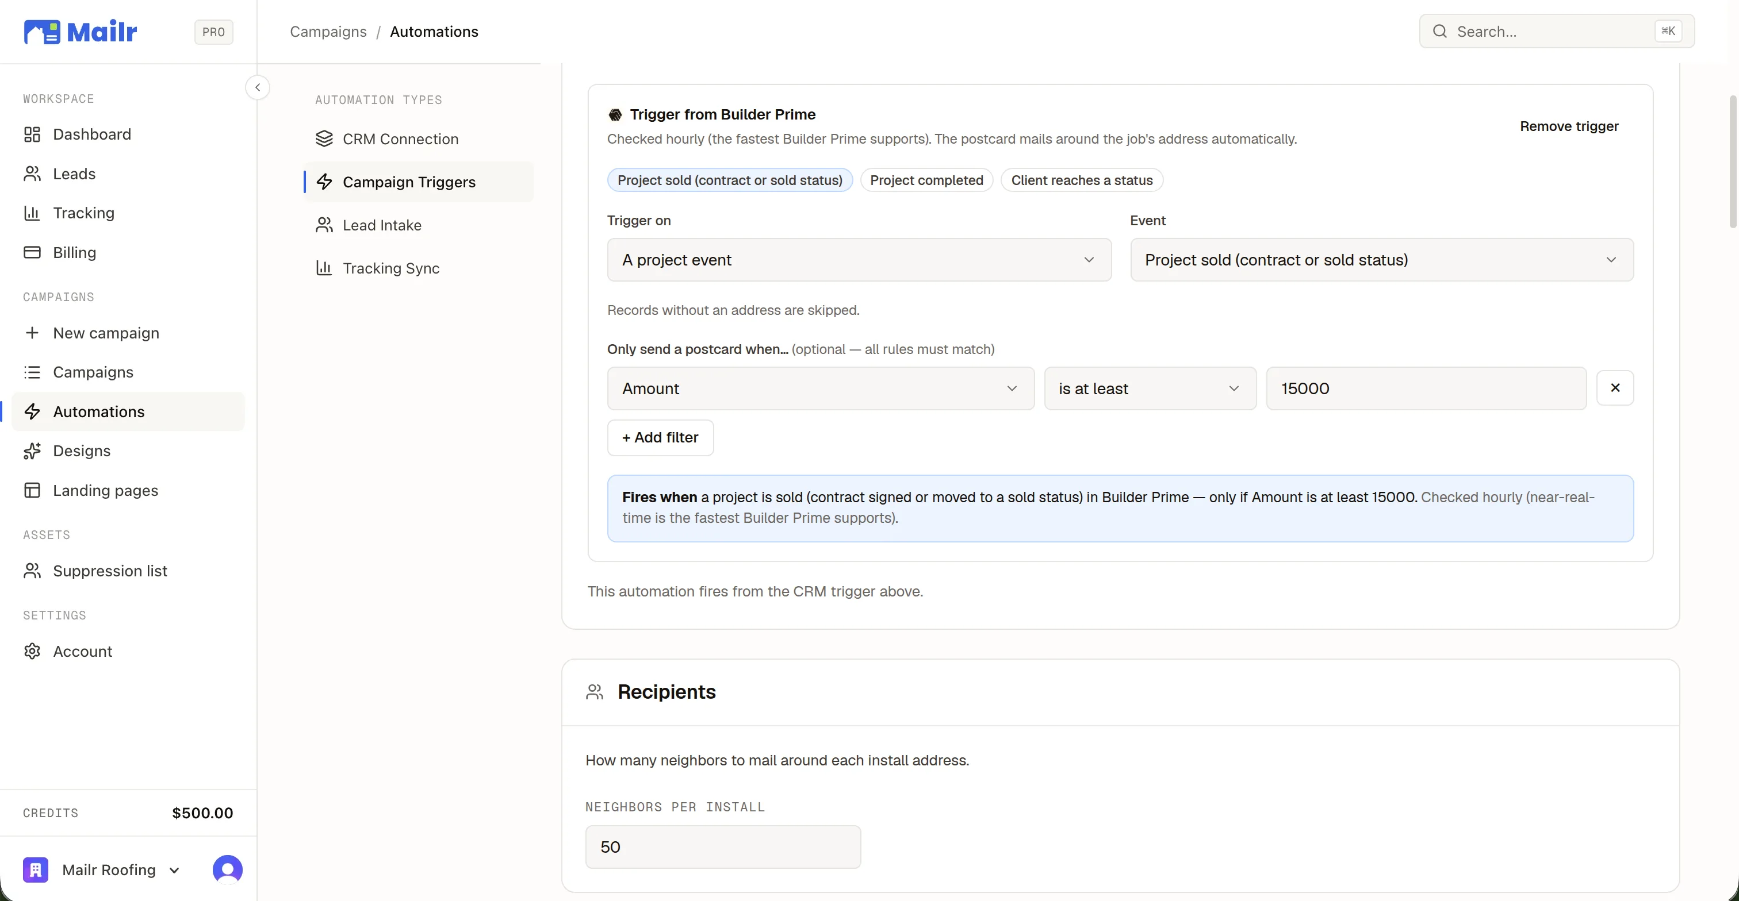
Task: Click the PRO plan badge
Action: pos(213,32)
